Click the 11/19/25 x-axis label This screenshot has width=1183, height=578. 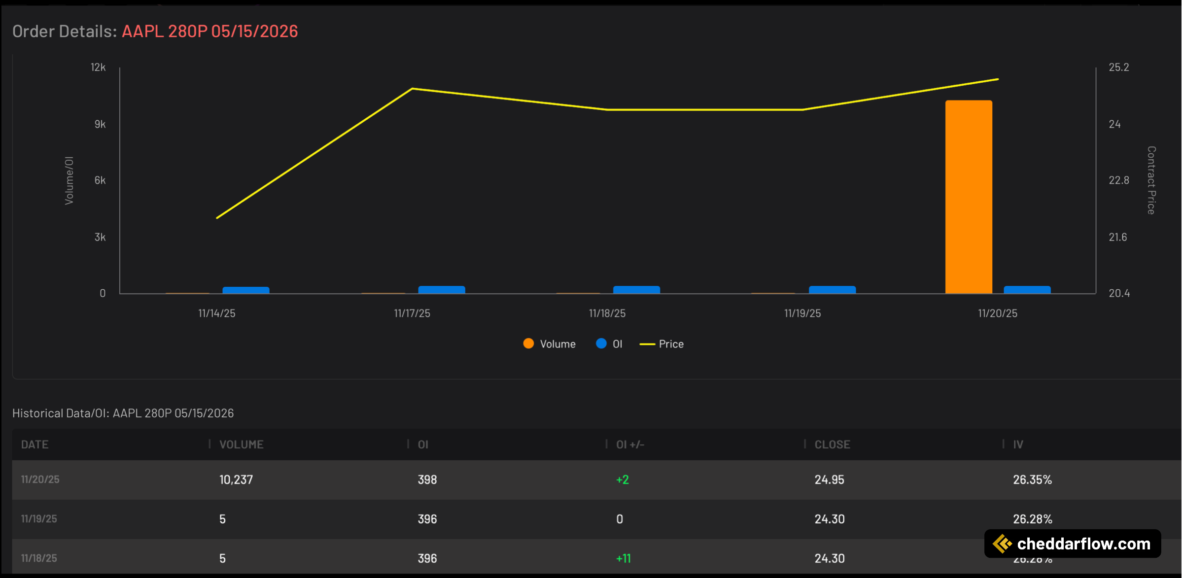pos(802,313)
